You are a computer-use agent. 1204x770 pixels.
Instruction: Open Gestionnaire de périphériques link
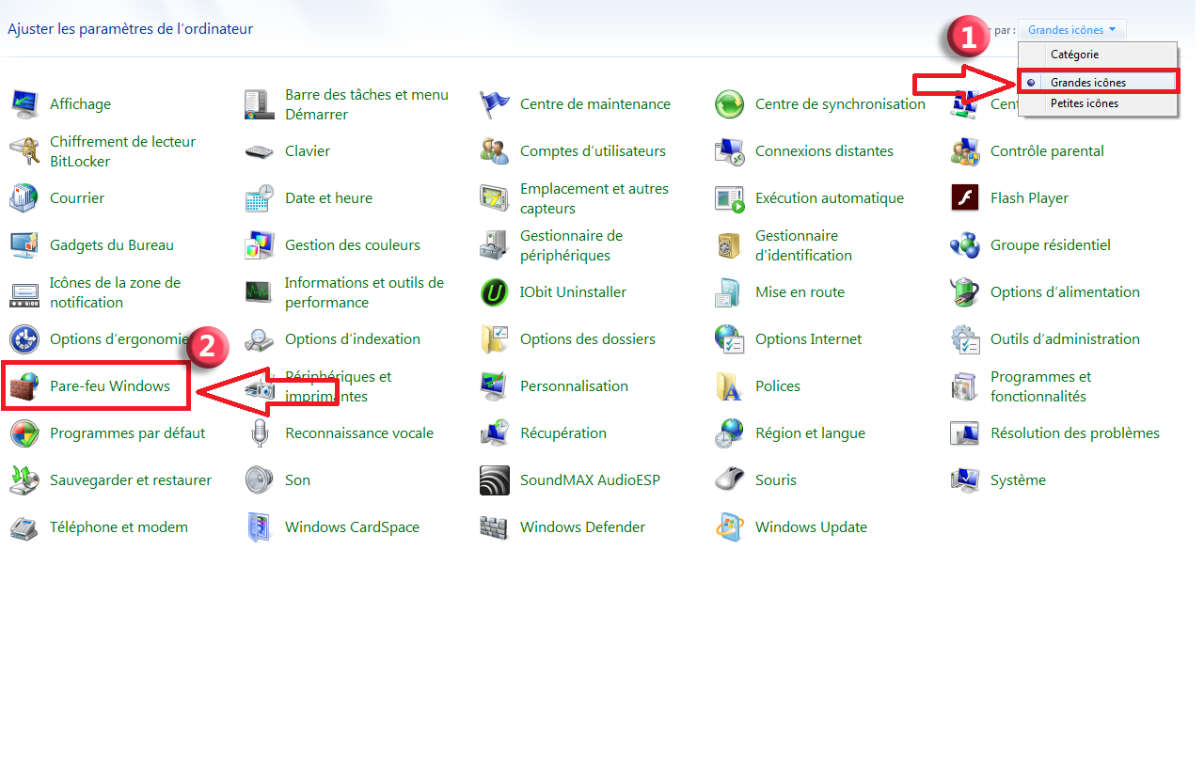click(x=571, y=245)
